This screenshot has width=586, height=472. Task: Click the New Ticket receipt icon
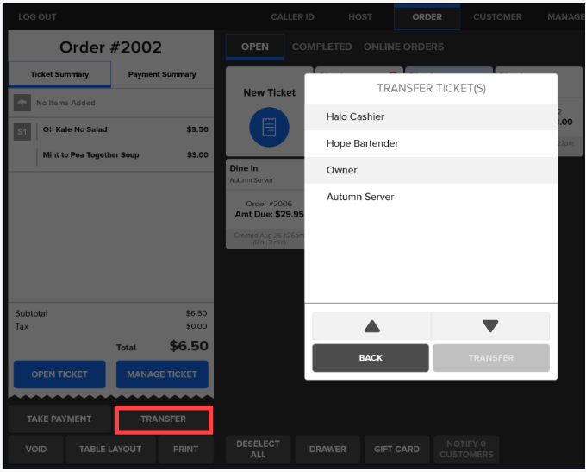tap(269, 128)
